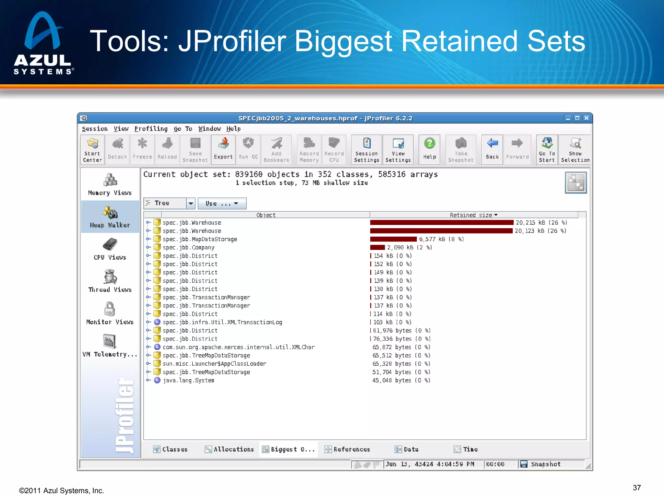This screenshot has width=664, height=498.
Task: Click the Show Selection icon
Action: (x=575, y=150)
